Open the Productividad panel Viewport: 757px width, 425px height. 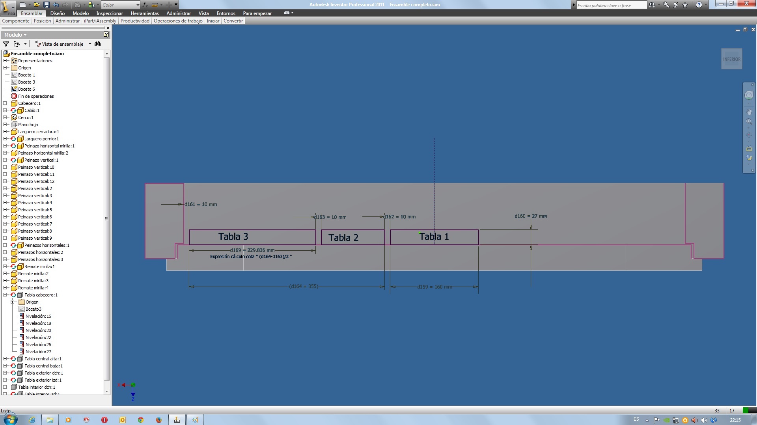click(135, 21)
